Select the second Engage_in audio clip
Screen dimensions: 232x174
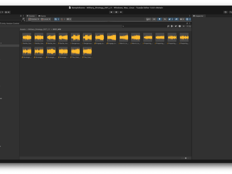coord(112,39)
